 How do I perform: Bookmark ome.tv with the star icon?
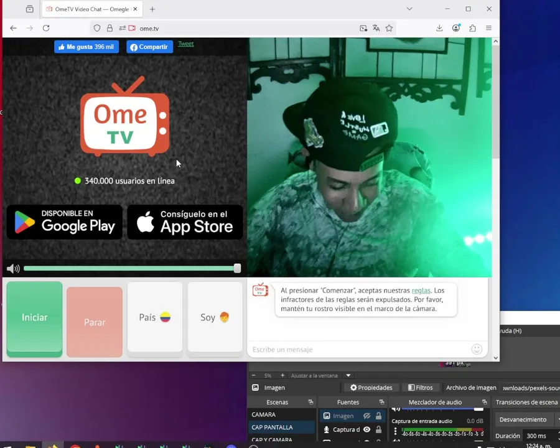[x=389, y=28]
